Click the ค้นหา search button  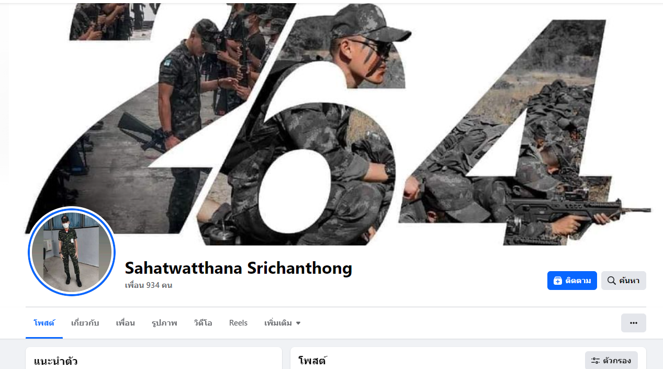[624, 281]
